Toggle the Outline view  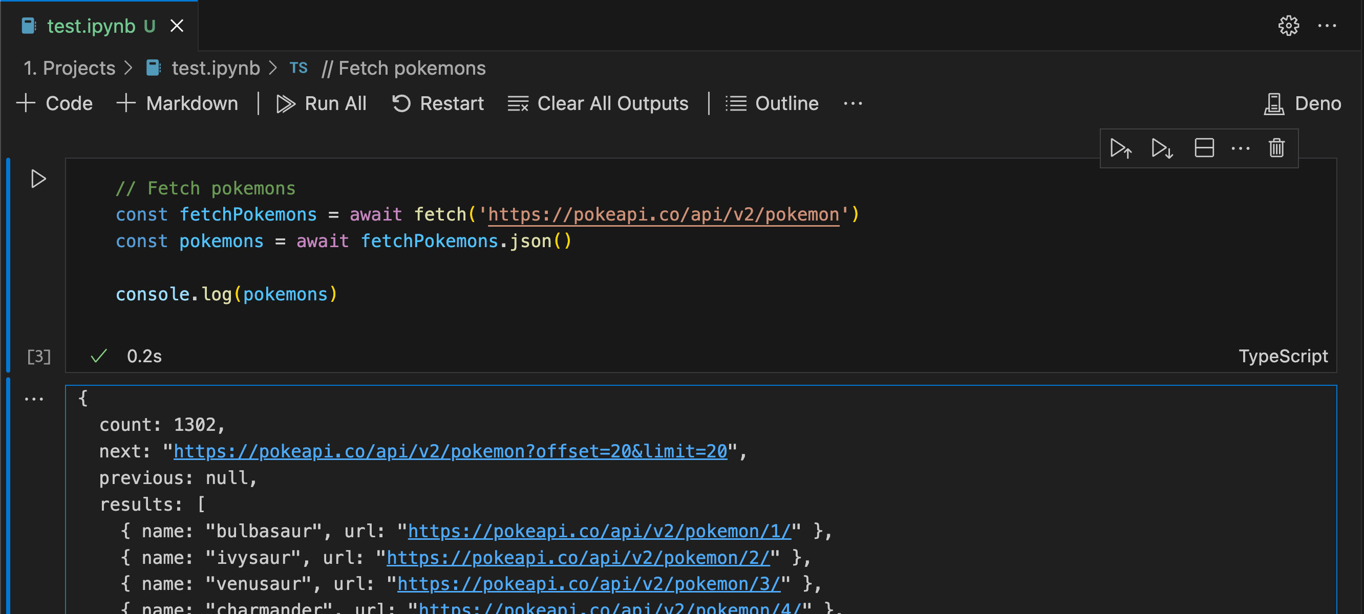pos(772,103)
